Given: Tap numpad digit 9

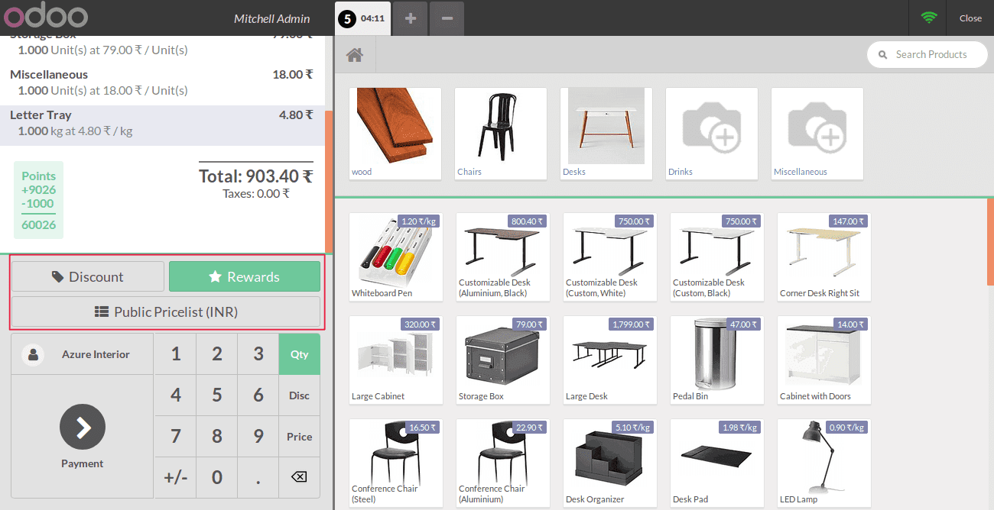Looking at the screenshot, I should (x=258, y=437).
